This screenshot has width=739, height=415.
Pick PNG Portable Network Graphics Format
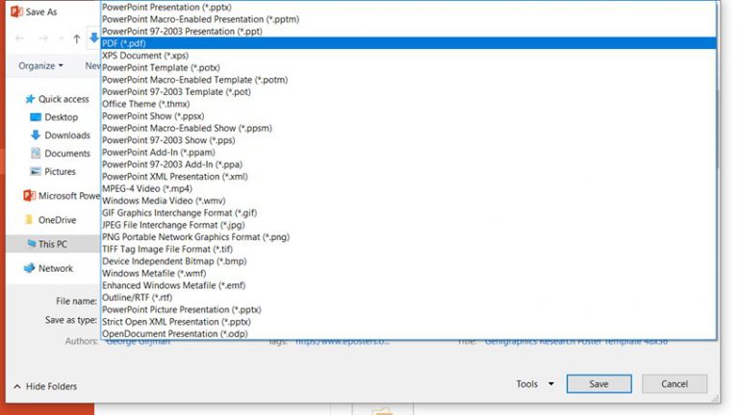pyautogui.click(x=195, y=236)
